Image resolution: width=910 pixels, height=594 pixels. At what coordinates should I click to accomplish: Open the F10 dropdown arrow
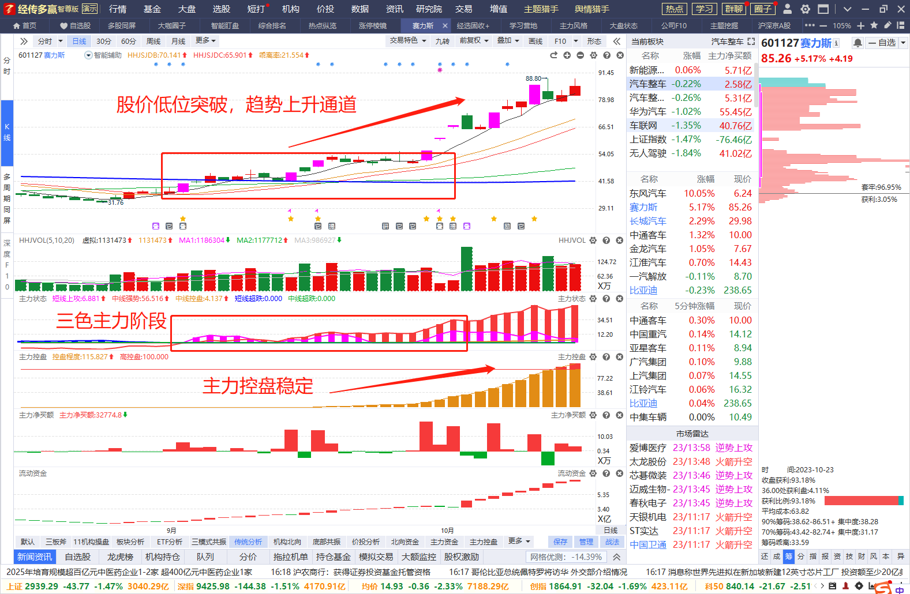pyautogui.click(x=575, y=41)
